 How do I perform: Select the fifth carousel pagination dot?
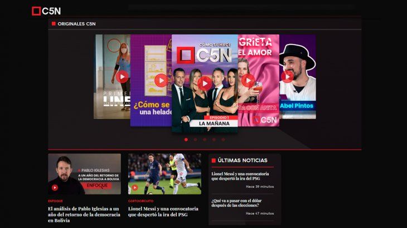223,140
